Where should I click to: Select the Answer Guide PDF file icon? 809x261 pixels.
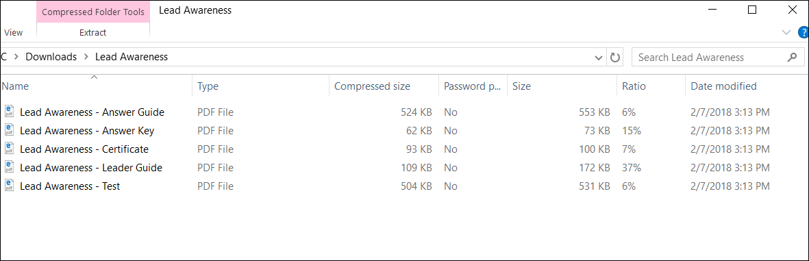pyautogui.click(x=10, y=112)
